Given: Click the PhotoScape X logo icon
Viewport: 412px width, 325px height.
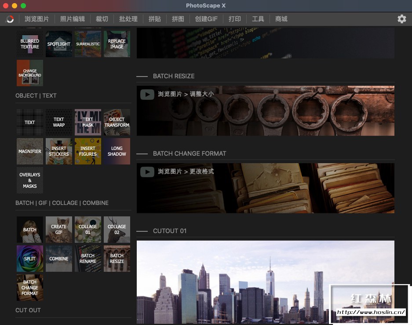Looking at the screenshot, I should click(9, 19).
